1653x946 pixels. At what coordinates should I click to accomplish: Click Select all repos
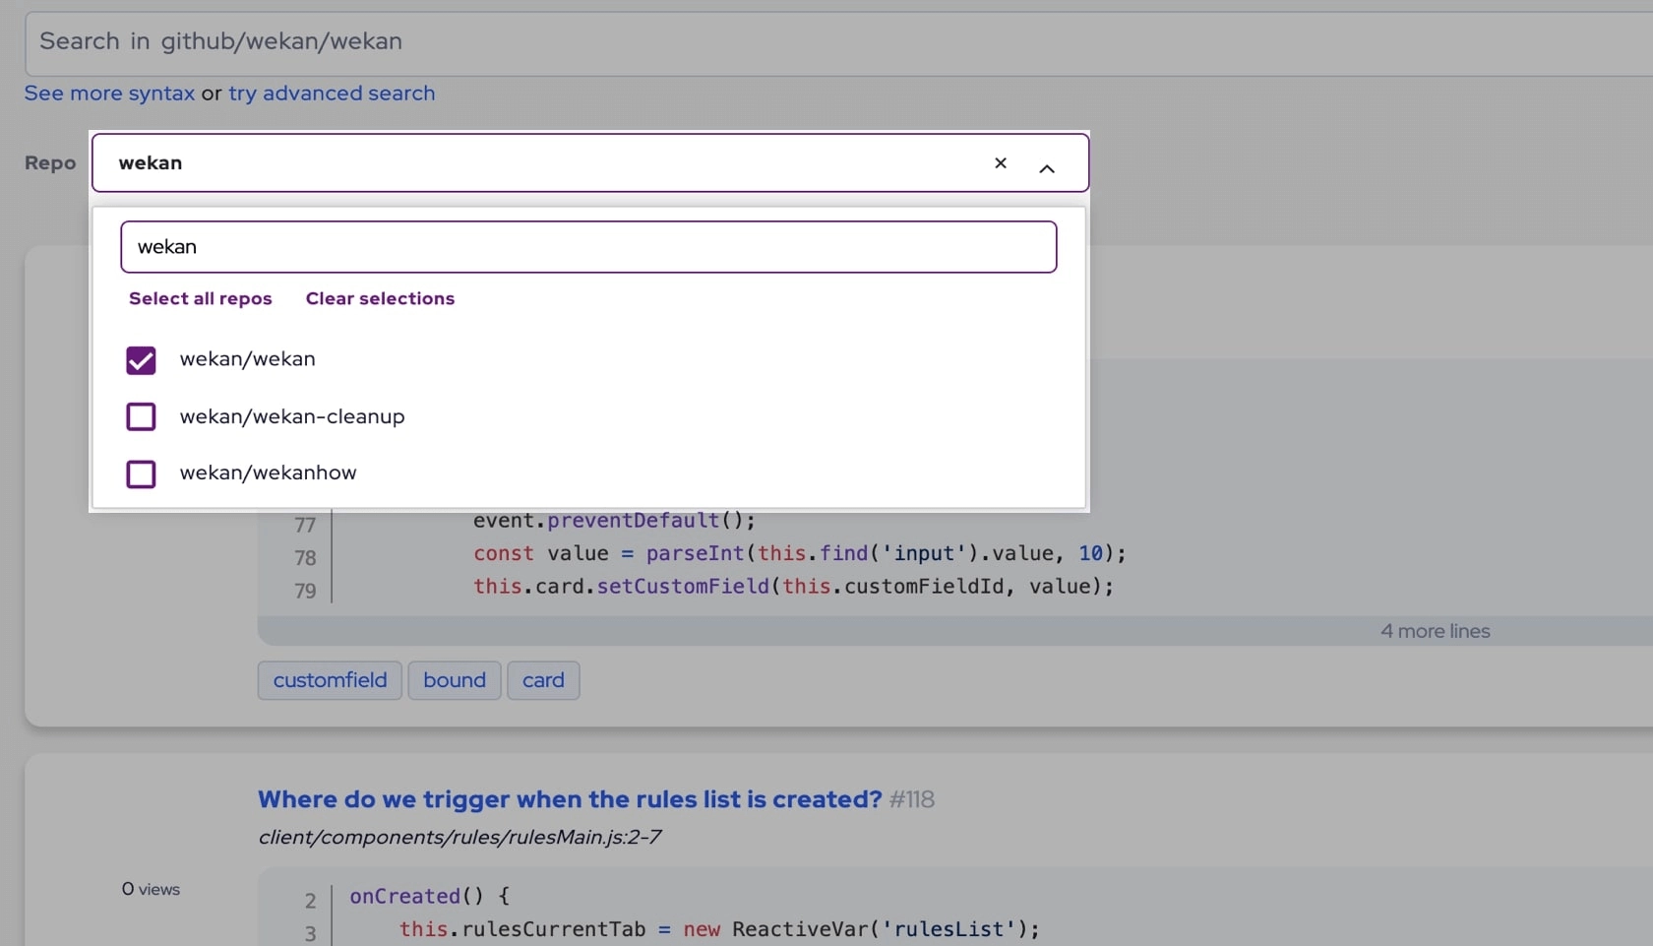pos(200,299)
